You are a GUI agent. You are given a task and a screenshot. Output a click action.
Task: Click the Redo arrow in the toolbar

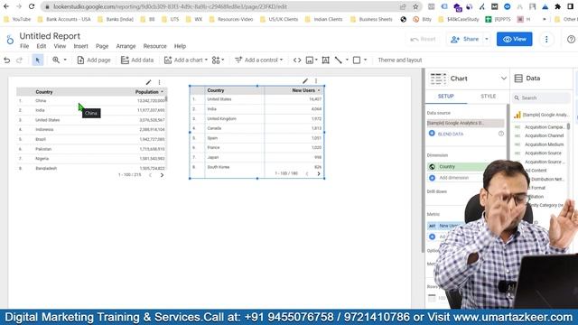pos(20,60)
